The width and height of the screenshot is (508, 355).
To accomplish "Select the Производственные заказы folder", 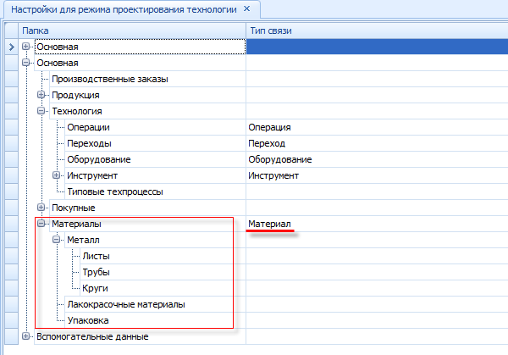I will (x=109, y=79).
